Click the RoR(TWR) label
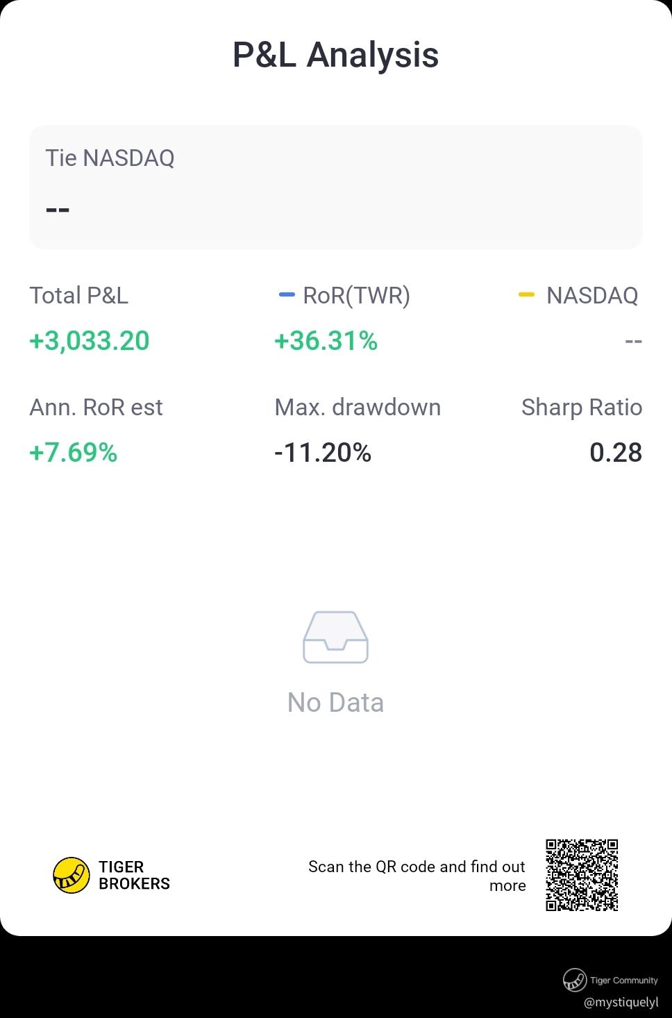The width and height of the screenshot is (672, 1018). click(x=357, y=296)
